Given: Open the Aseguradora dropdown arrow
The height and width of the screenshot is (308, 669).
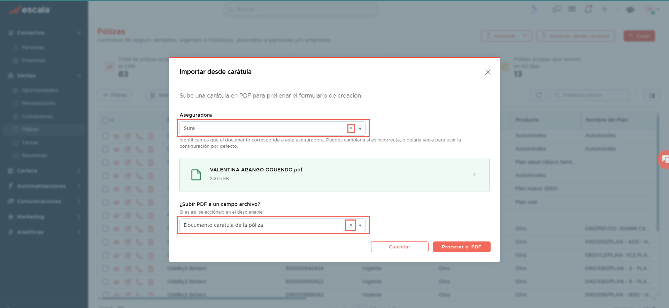Looking at the screenshot, I should coord(360,129).
